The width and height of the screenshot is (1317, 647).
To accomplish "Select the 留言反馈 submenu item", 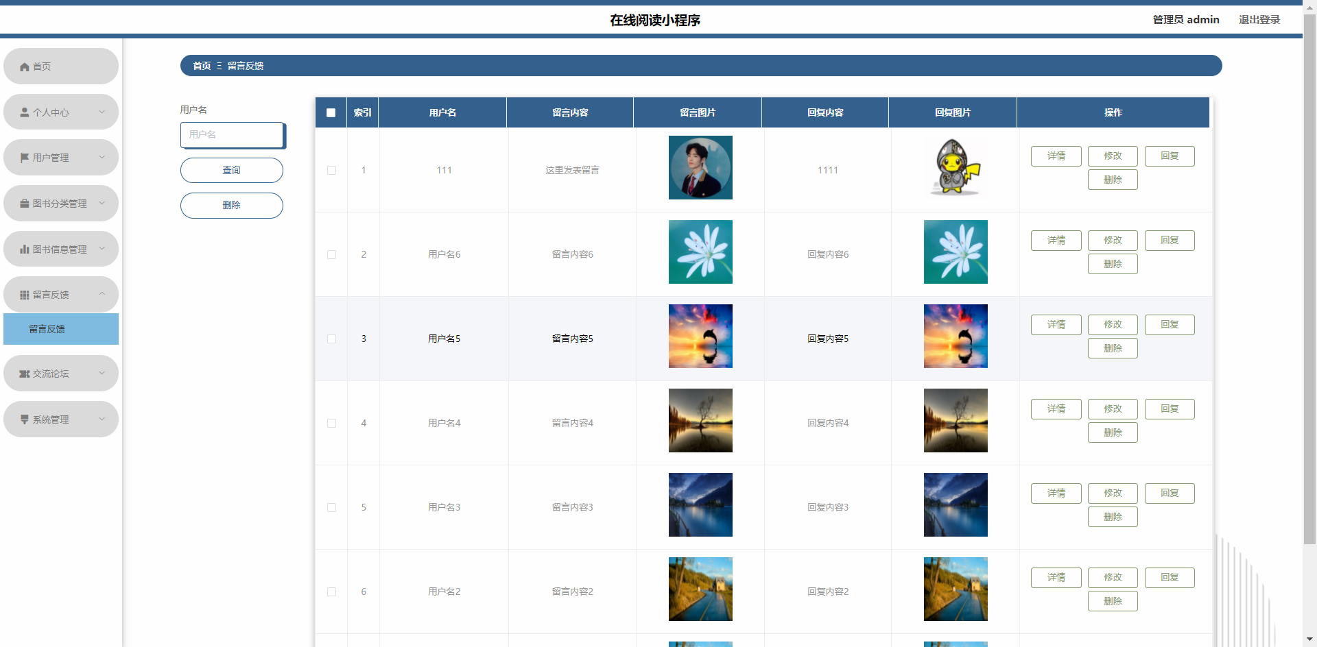I will [x=61, y=329].
